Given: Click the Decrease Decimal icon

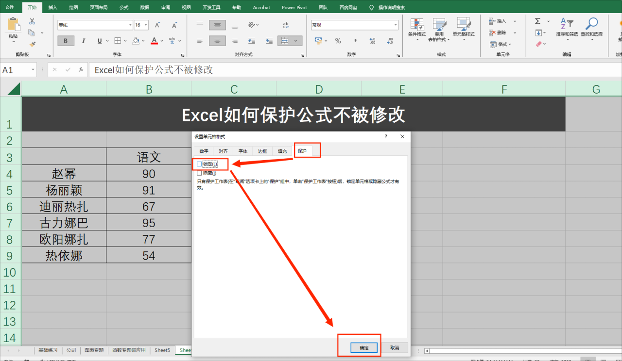Looking at the screenshot, I should 389,41.
